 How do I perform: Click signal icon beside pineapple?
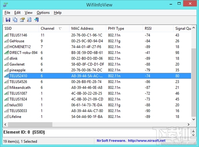click(x=7, y=70)
